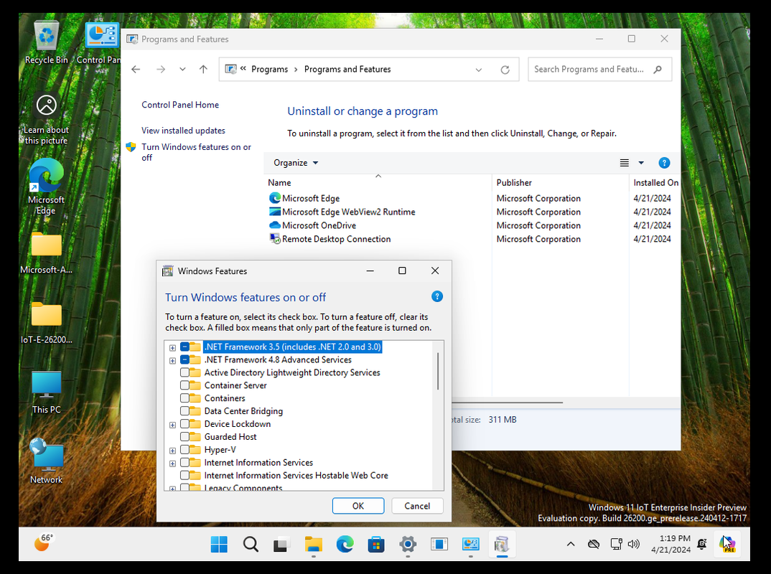
Task: Sort by Installed On column header
Action: [x=655, y=183]
